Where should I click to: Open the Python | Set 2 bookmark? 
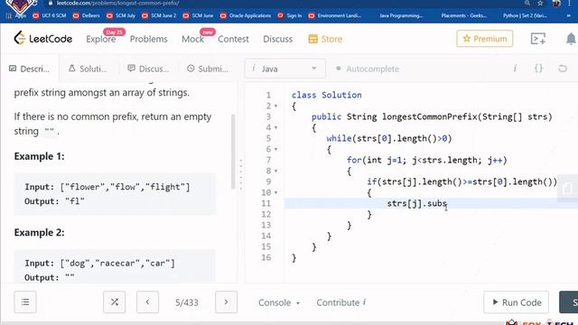[x=525, y=15]
